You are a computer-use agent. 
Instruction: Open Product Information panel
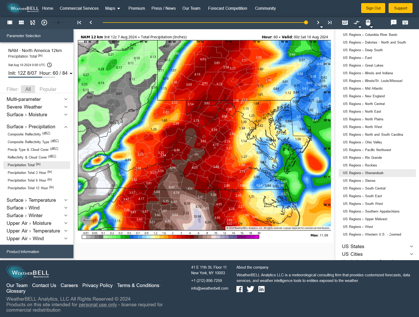[x=37, y=252]
